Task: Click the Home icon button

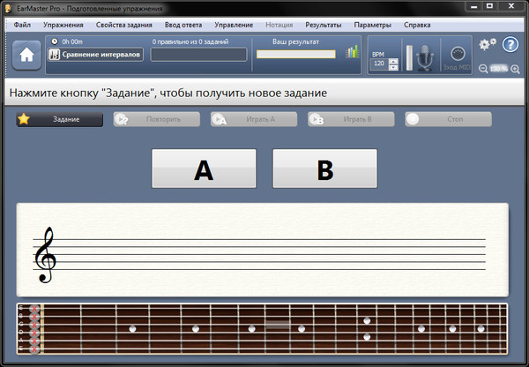Action: tap(26, 55)
